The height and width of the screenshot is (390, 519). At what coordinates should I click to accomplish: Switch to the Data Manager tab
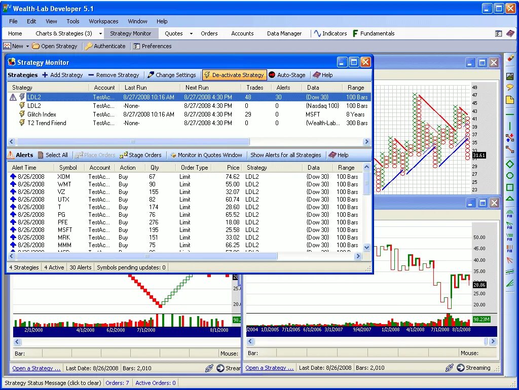point(284,33)
